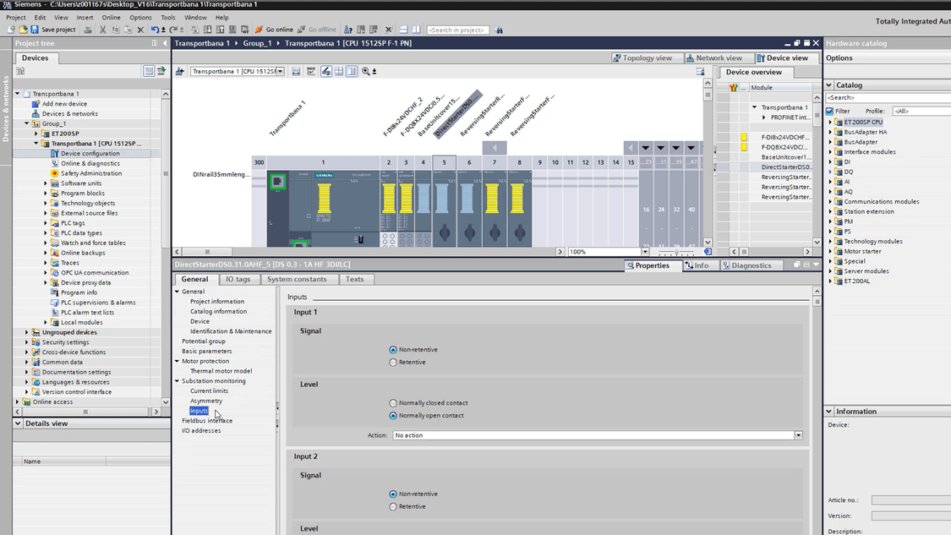Expand PROFINET interface row in overview

pos(764,117)
